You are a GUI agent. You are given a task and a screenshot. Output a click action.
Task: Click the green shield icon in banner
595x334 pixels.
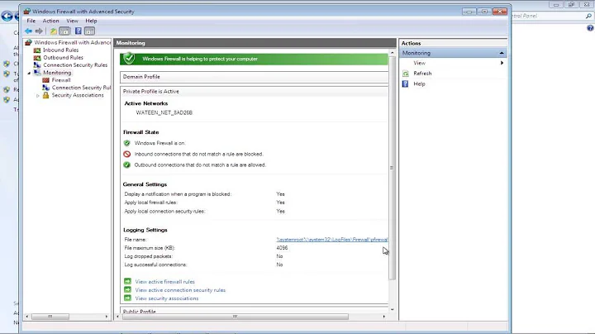click(129, 58)
